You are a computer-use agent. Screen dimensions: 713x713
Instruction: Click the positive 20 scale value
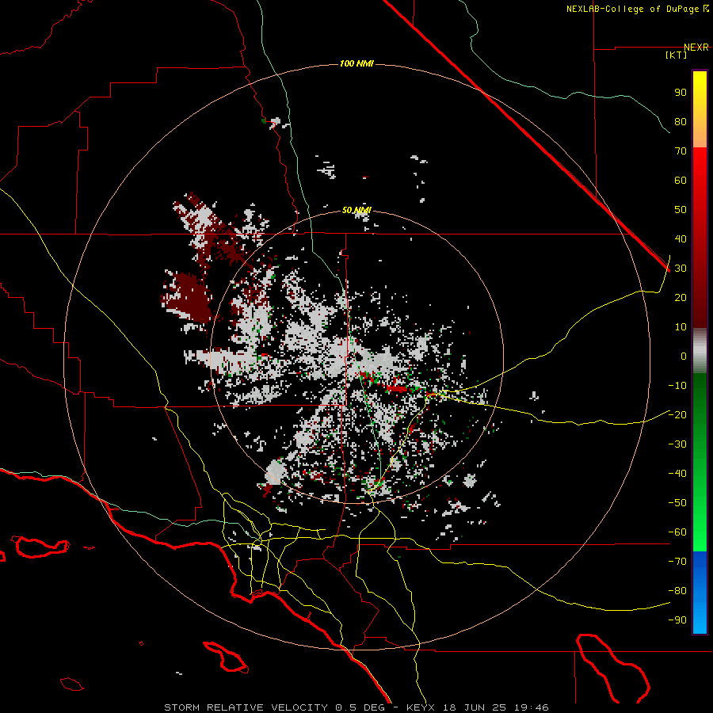681,298
